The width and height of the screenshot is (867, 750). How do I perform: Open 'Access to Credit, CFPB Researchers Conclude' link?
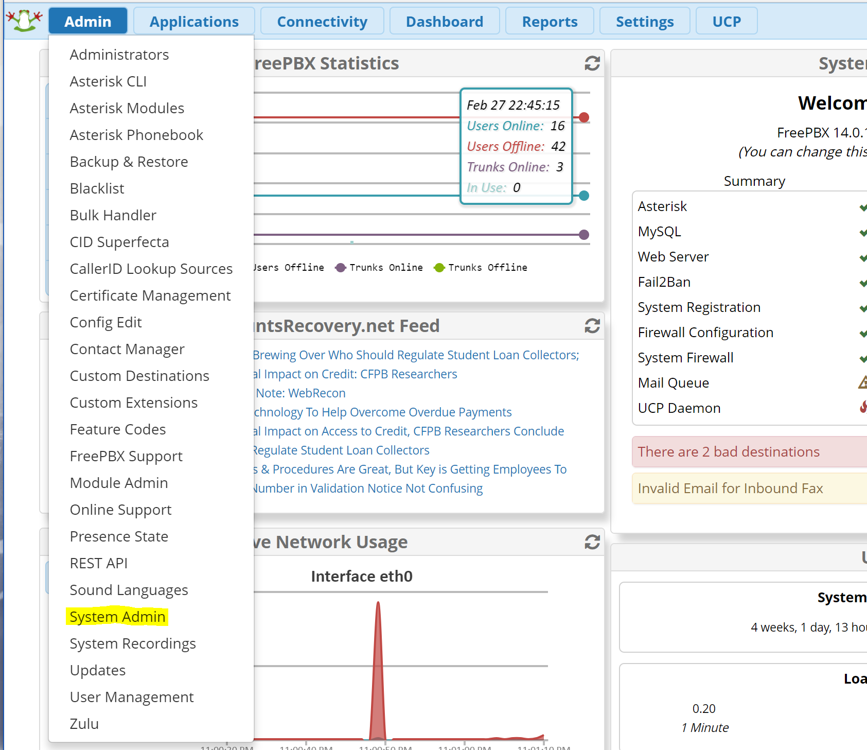point(409,431)
